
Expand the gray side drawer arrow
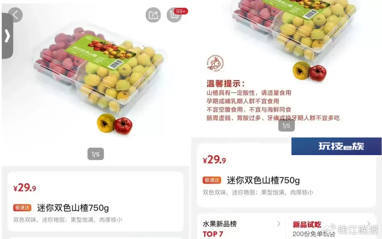(x=7, y=36)
